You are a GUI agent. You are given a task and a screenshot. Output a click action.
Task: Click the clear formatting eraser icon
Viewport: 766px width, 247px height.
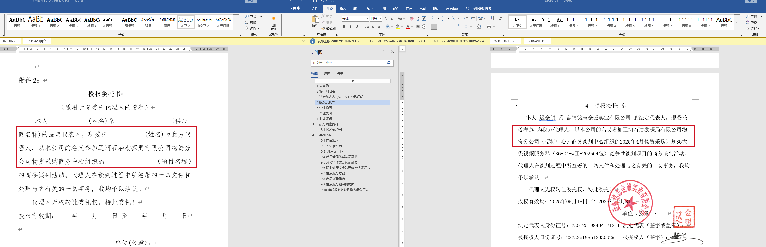click(411, 19)
